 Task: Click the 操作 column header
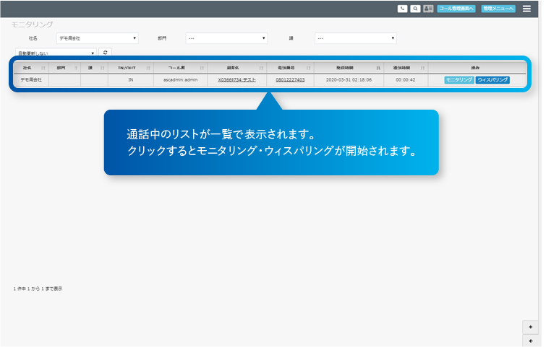point(477,68)
